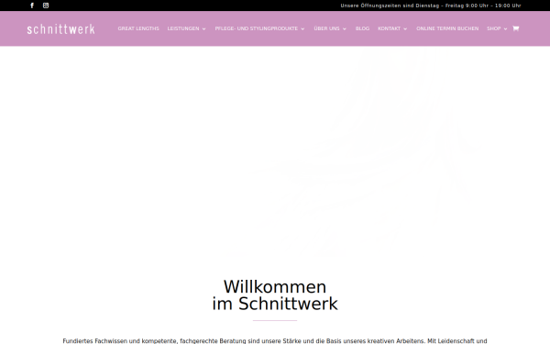Expand the Kontakt dropdown chevron
Image resolution: width=550 pixels, height=344 pixels.
coord(405,28)
